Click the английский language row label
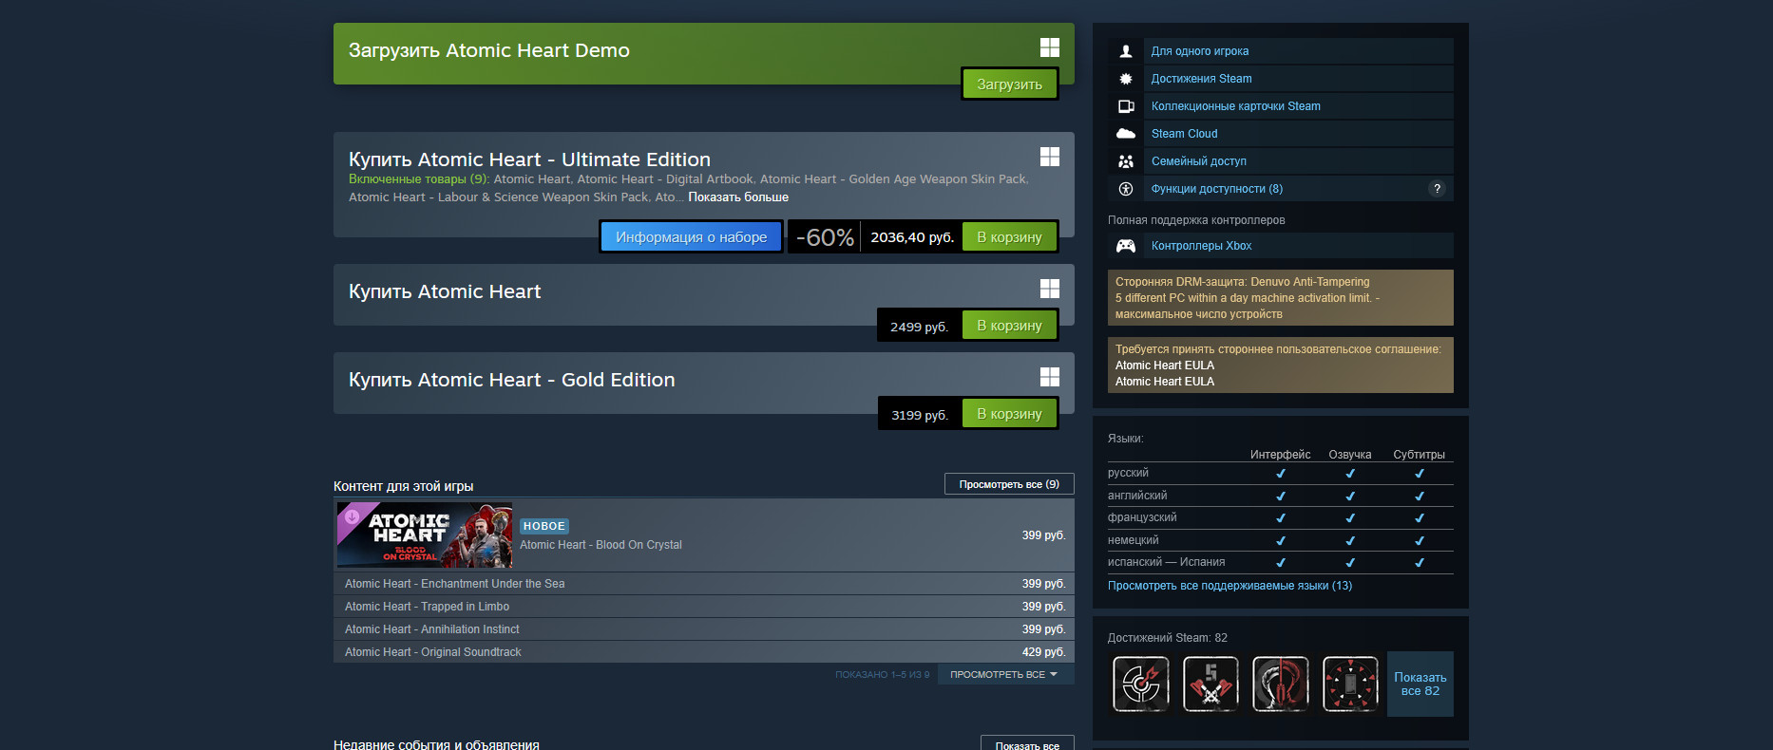Image resolution: width=1773 pixels, height=750 pixels. coord(1137,496)
